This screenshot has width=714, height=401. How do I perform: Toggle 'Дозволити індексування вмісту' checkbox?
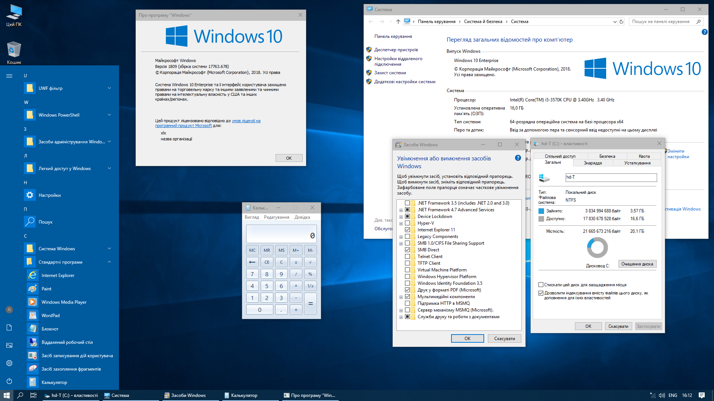tap(541, 293)
